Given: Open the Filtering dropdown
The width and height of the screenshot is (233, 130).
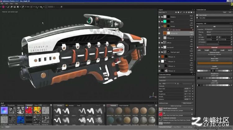Looking at the screenshot, I should [x=219, y=32].
